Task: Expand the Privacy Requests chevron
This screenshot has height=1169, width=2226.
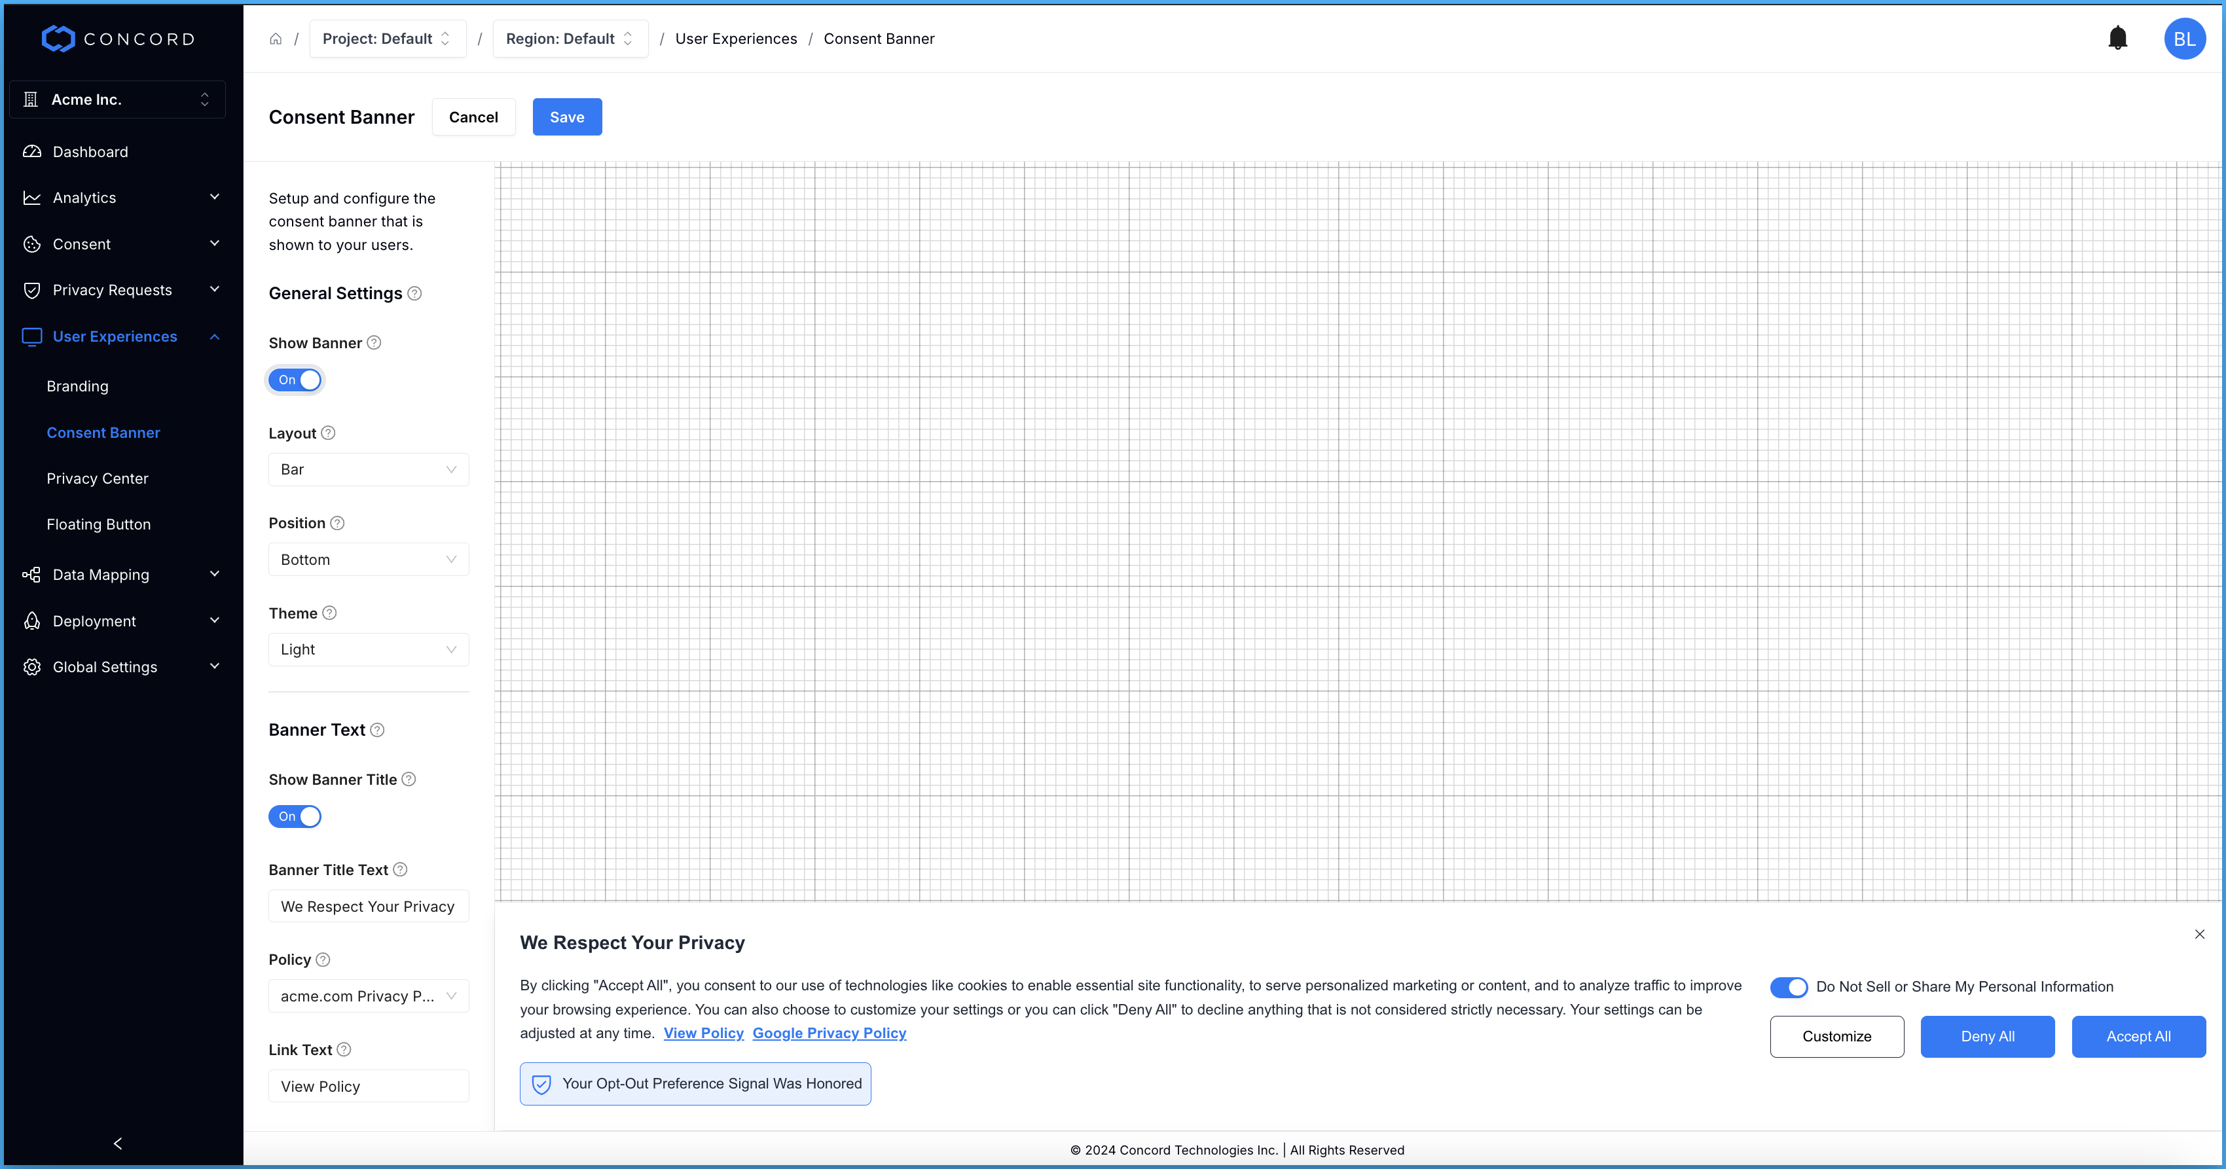Action: [215, 289]
